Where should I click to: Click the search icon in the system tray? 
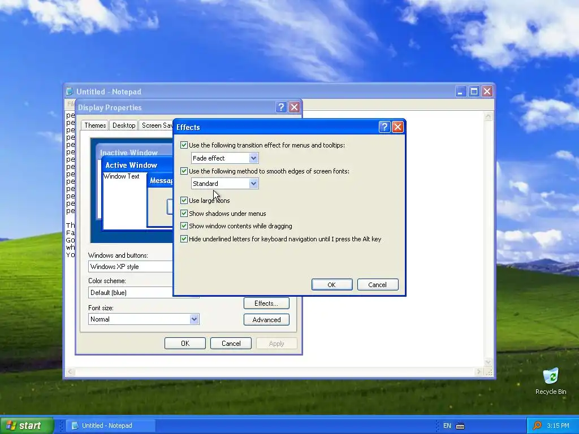click(537, 426)
